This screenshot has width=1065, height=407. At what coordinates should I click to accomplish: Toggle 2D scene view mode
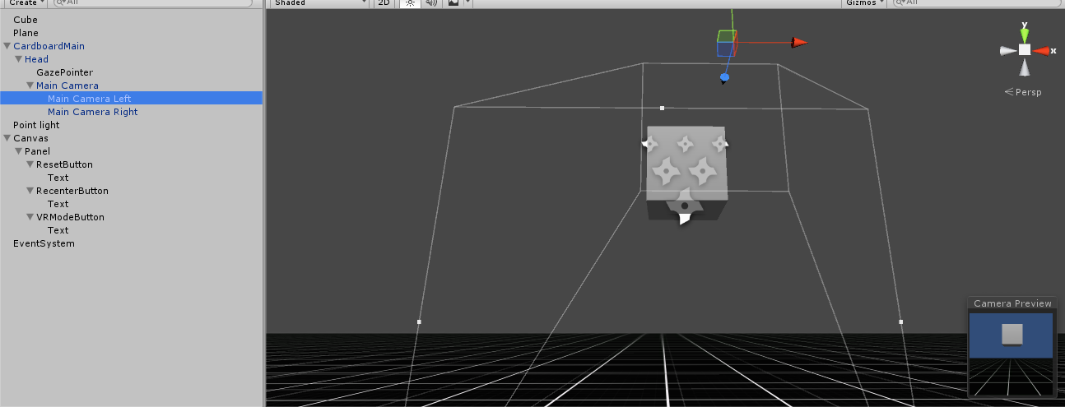(x=384, y=2)
